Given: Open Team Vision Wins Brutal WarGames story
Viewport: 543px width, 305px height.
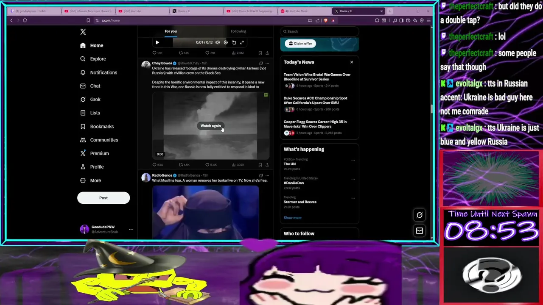Looking at the screenshot, I should tap(317, 77).
